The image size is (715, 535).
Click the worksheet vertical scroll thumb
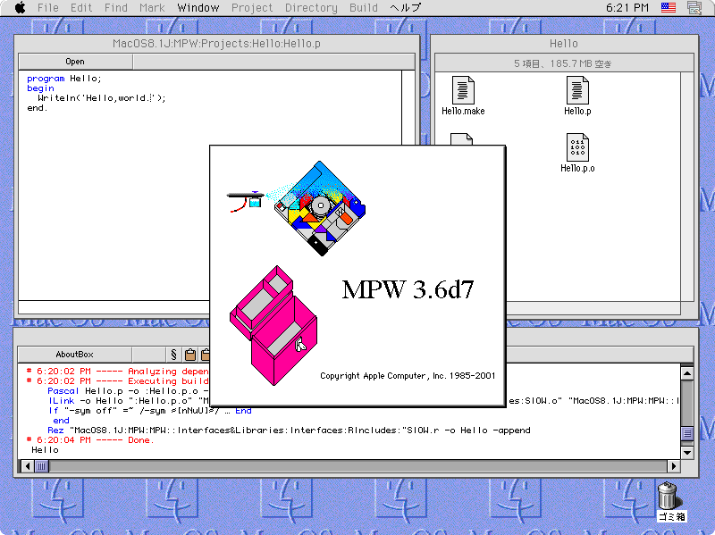click(687, 433)
